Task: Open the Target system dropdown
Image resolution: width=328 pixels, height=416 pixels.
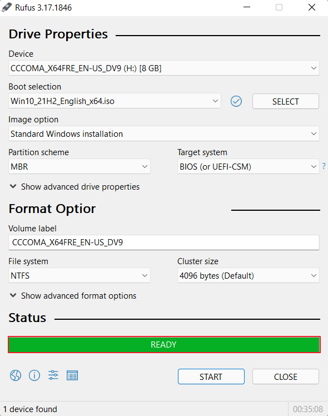Action: pyautogui.click(x=248, y=167)
